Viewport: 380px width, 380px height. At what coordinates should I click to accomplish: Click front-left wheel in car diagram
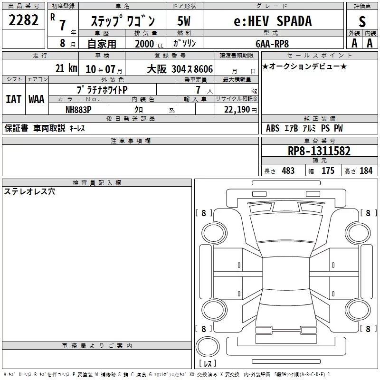pyautogui.click(x=214, y=233)
